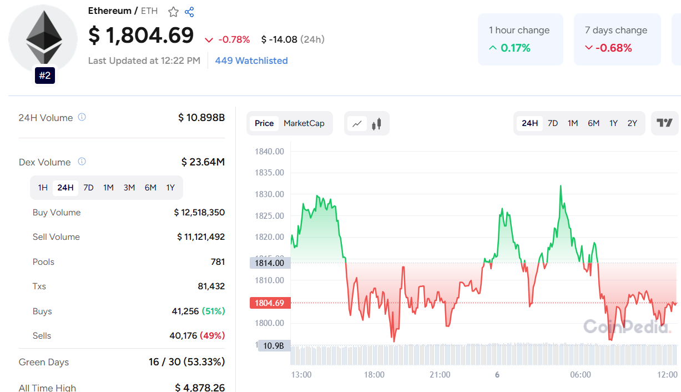Click the Green Days value 16 / 30
Image resolution: width=681 pixels, height=392 pixels.
click(x=186, y=362)
